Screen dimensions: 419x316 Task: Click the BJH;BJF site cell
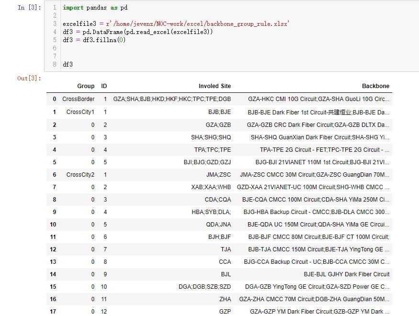(219, 237)
